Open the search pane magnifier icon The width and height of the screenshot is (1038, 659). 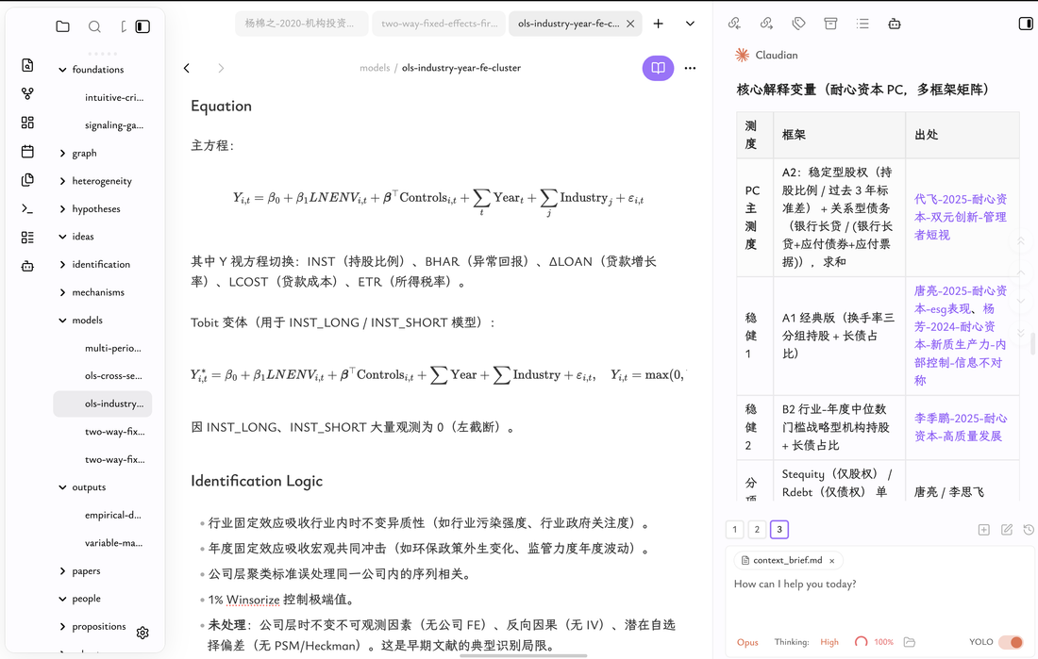94,26
